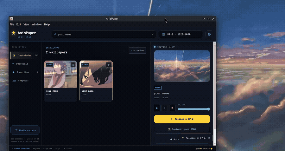This screenshot has height=151, width=285.
Task: Open the settings gear icon
Action: [209, 34]
